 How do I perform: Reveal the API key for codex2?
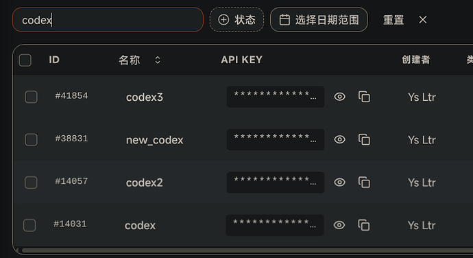[x=339, y=183]
